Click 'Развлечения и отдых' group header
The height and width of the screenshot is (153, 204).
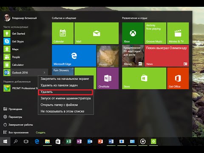tap(135, 18)
